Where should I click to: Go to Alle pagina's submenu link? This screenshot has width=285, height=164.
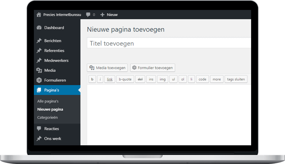pos(48,101)
